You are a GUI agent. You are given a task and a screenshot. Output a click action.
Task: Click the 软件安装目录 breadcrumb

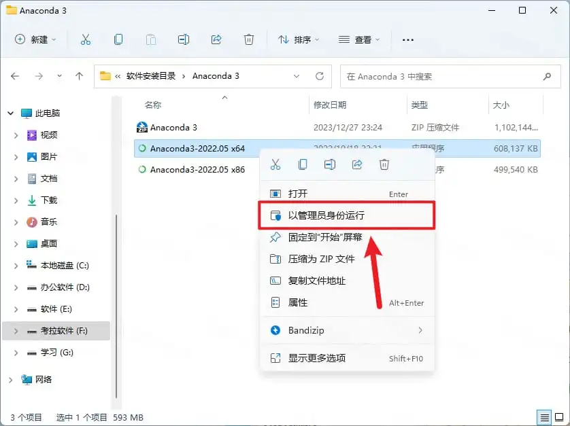click(x=151, y=76)
